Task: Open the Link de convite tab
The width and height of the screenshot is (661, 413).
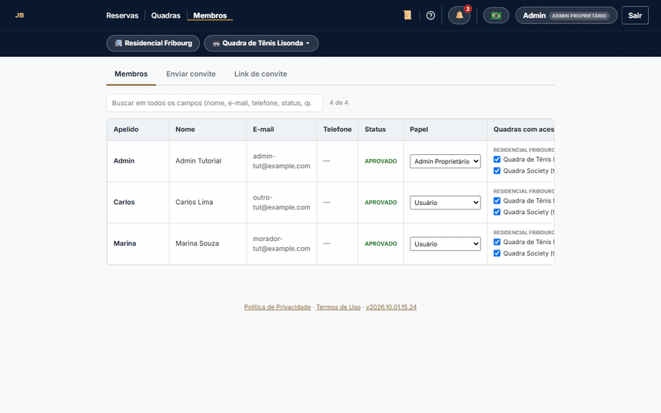Action: (261, 74)
